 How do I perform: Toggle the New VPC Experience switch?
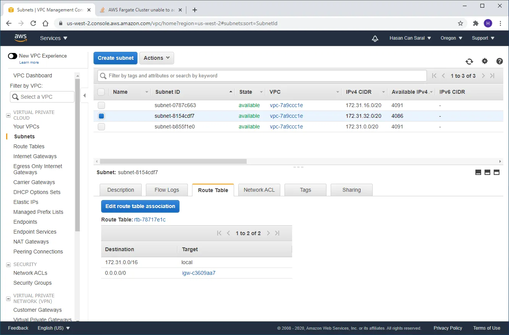coord(13,56)
